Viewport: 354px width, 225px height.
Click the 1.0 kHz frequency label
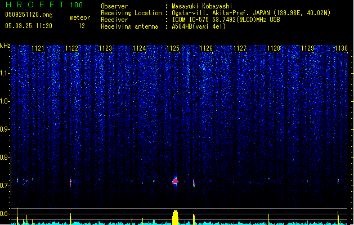pyautogui.click(x=5, y=101)
